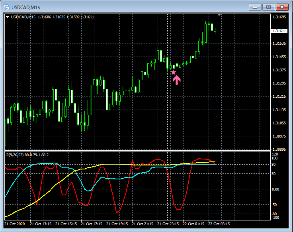Viewport: 293px width, 232px height.
Task: Click the time label 22 Oct 03:15
Action: pyautogui.click(x=219, y=224)
